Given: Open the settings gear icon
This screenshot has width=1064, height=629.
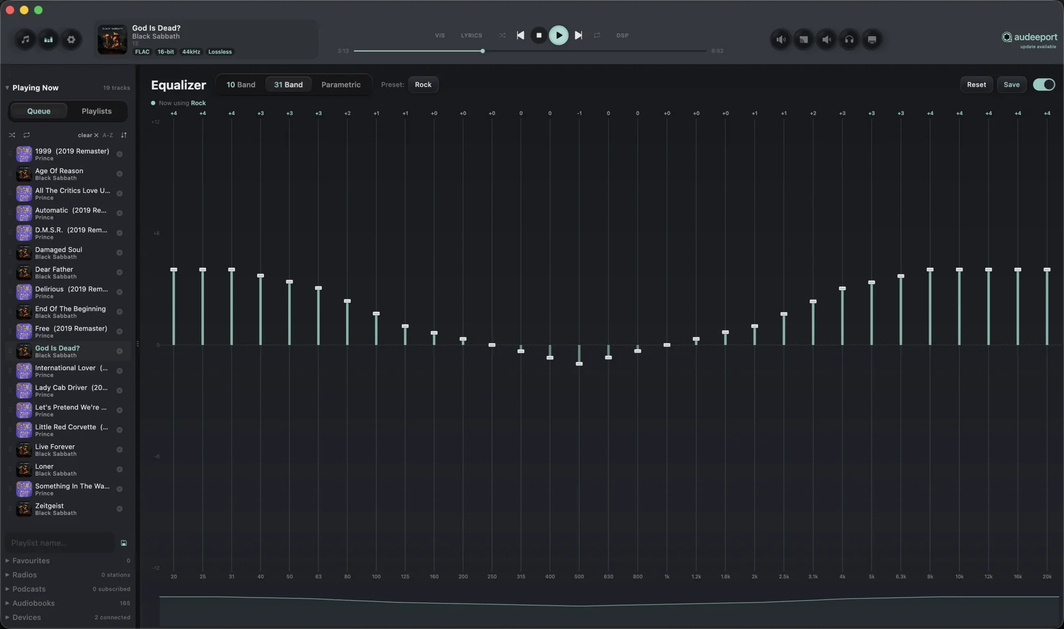Looking at the screenshot, I should 71,39.
